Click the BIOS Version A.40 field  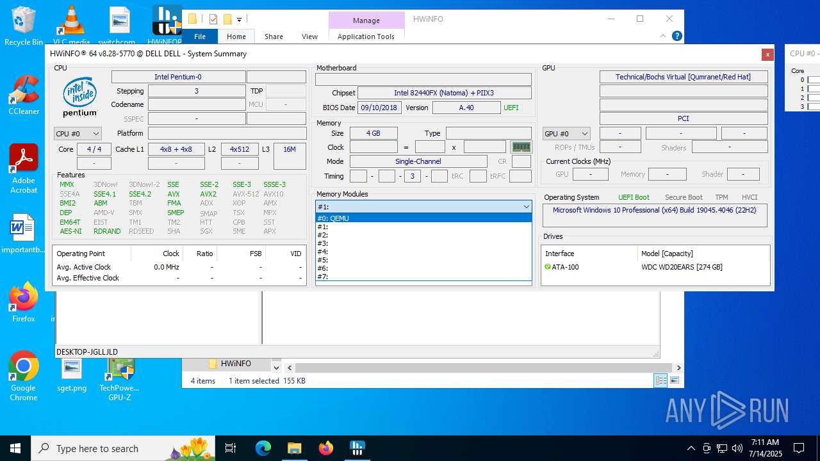click(x=466, y=108)
